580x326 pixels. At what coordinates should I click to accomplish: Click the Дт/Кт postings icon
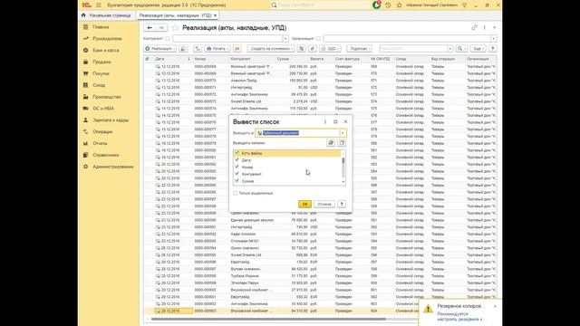[198, 48]
